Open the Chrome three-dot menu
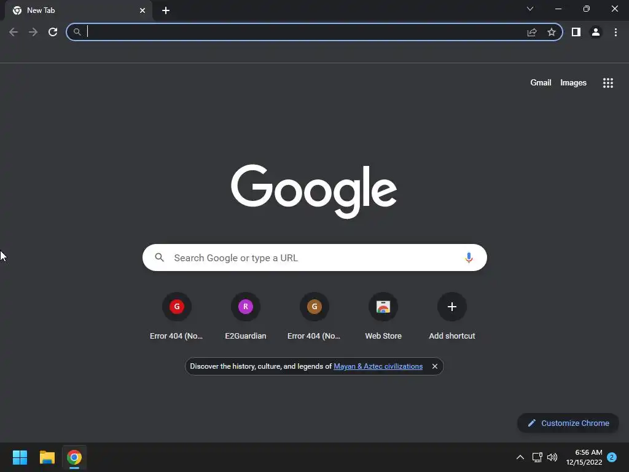 (x=615, y=32)
